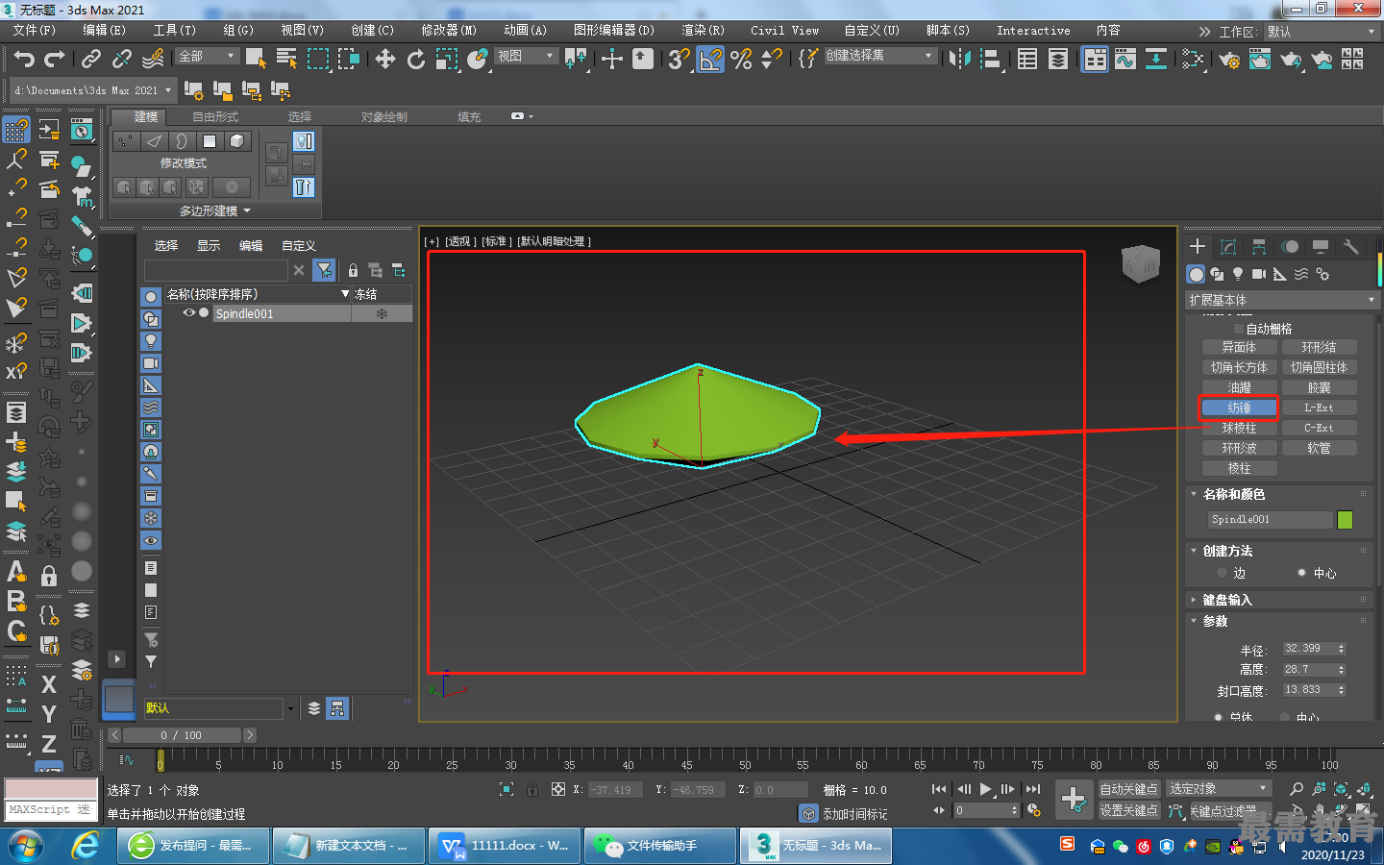1384x865 pixels.
Task: Click the Undo arrow icon
Action: [x=24, y=59]
